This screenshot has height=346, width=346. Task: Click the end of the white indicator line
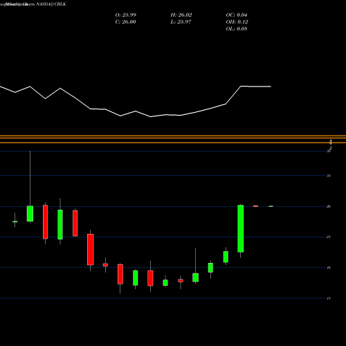(271, 86)
